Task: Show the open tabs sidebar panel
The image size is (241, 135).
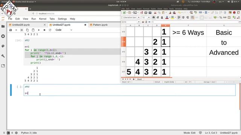Action: pyautogui.click(x=3, y=66)
